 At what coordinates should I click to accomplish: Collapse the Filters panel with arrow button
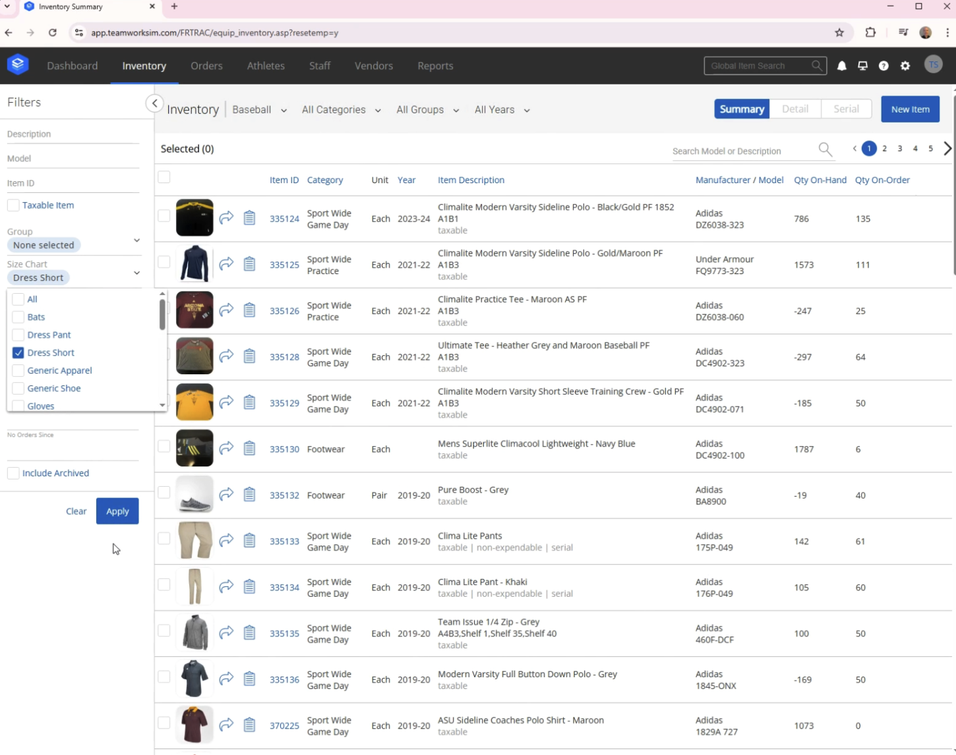[154, 103]
